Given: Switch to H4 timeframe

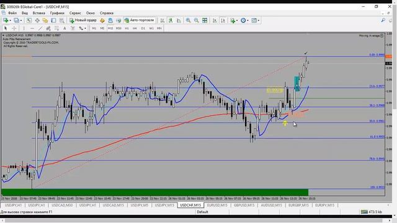Looking at the screenshot, I should pyautogui.click(x=135, y=28).
